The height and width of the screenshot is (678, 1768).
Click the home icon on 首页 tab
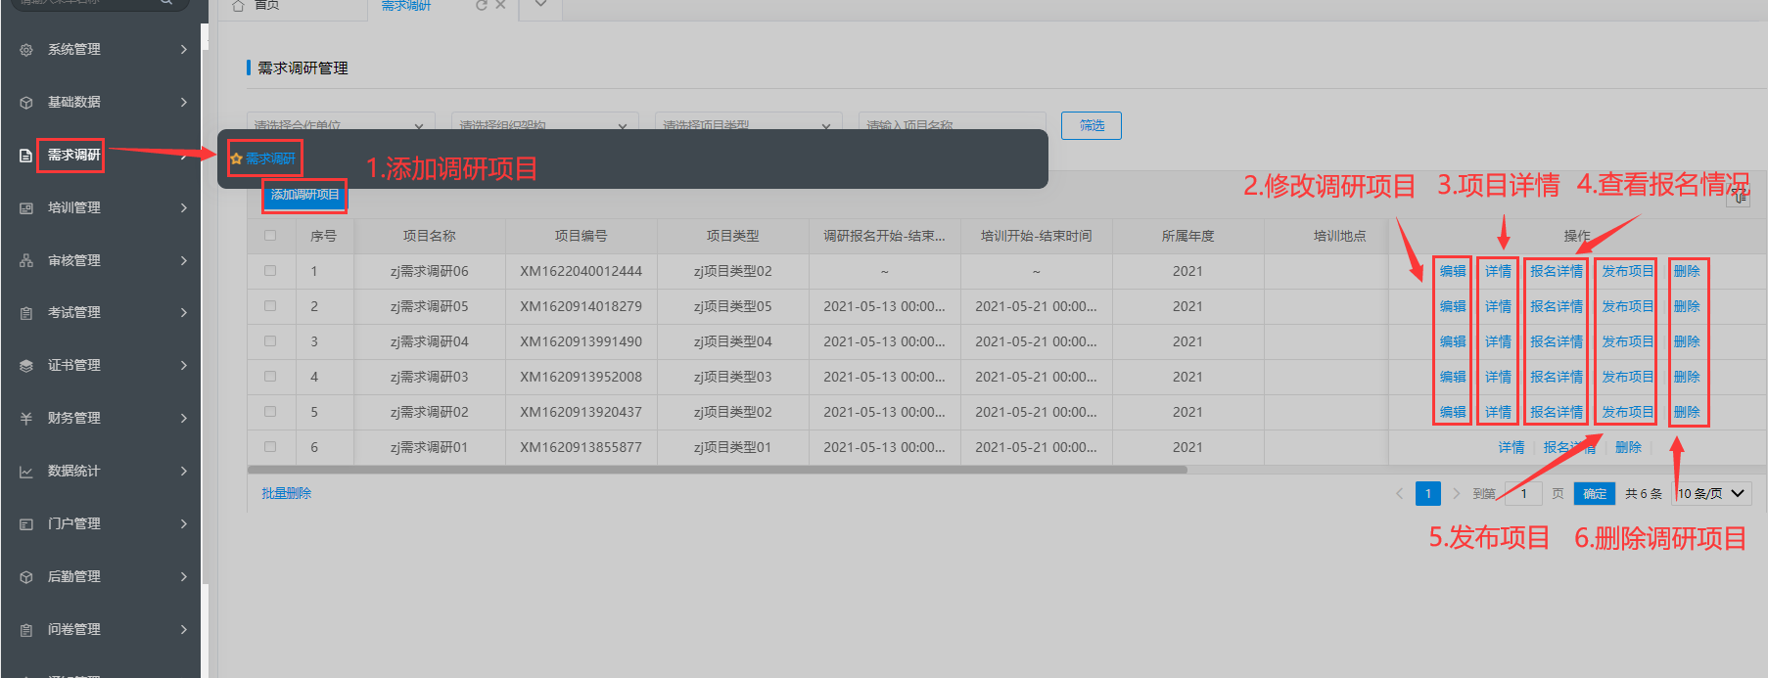click(238, 5)
